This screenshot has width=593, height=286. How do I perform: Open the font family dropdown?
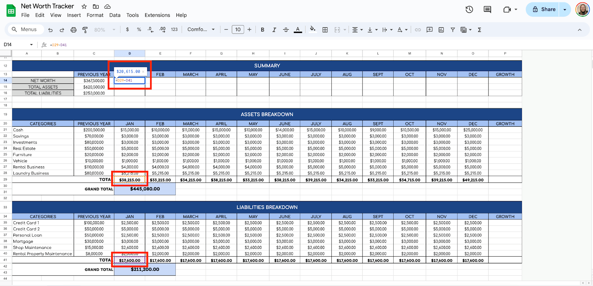coord(201,29)
